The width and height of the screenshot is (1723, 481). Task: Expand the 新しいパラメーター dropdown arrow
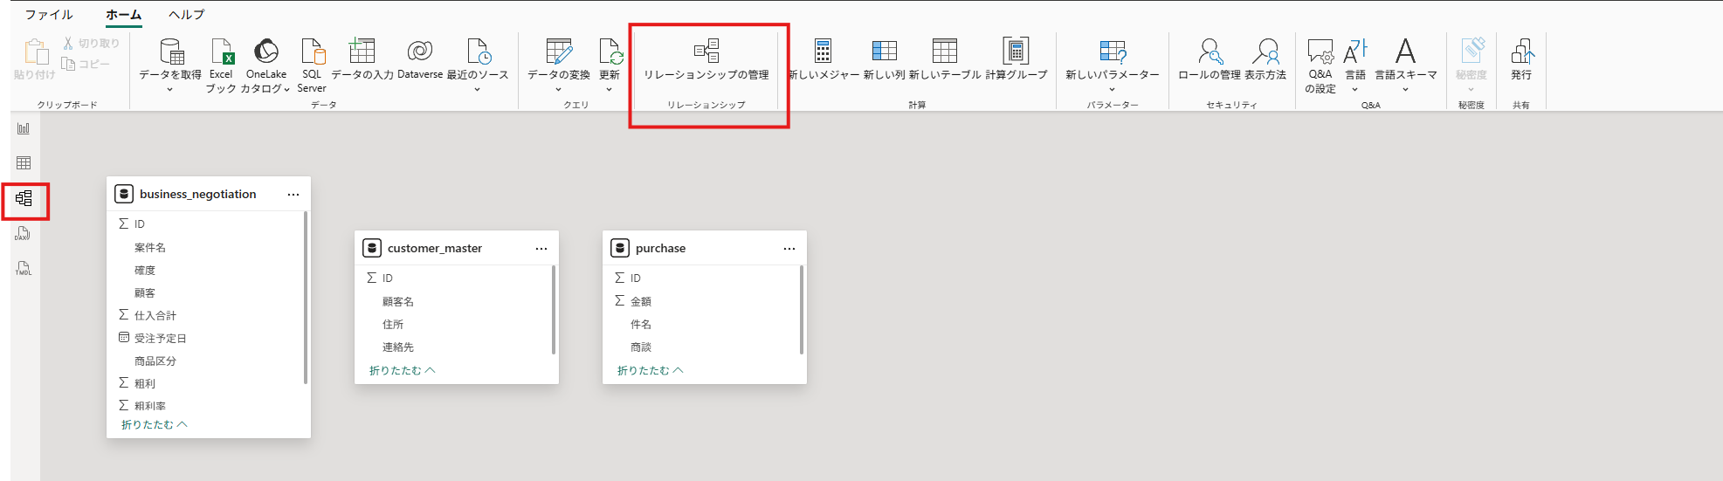(x=1113, y=89)
